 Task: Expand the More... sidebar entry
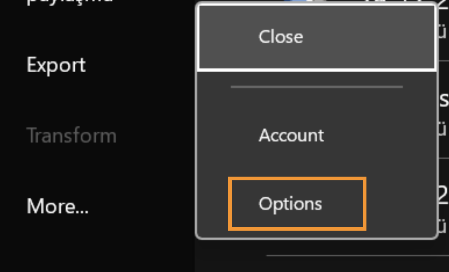click(x=58, y=205)
